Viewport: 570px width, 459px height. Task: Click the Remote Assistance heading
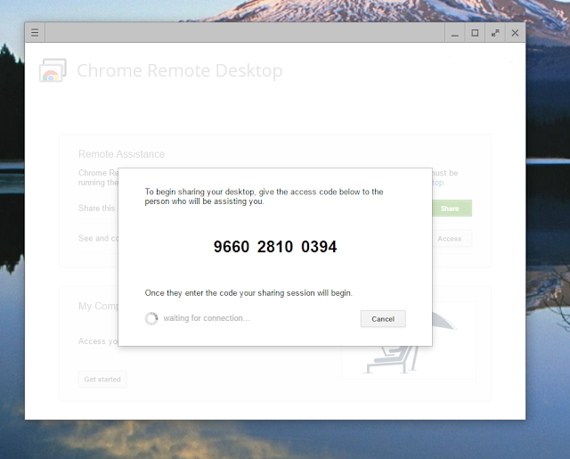[x=121, y=154]
